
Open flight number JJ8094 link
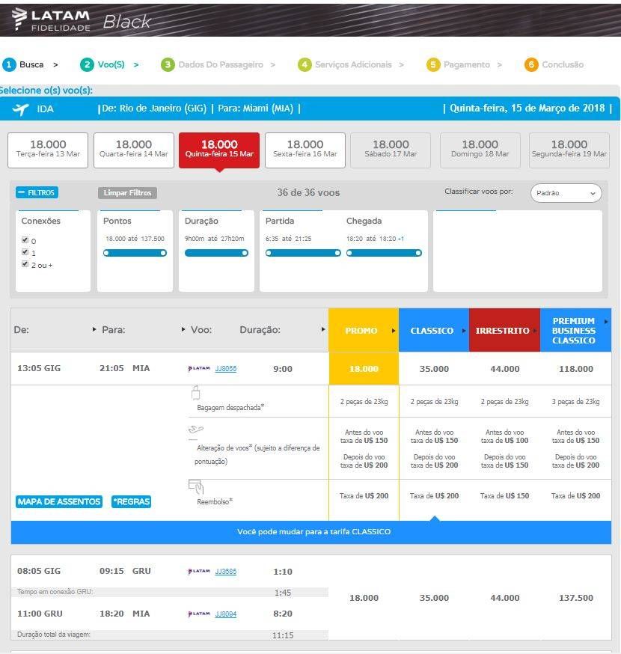[x=226, y=614]
